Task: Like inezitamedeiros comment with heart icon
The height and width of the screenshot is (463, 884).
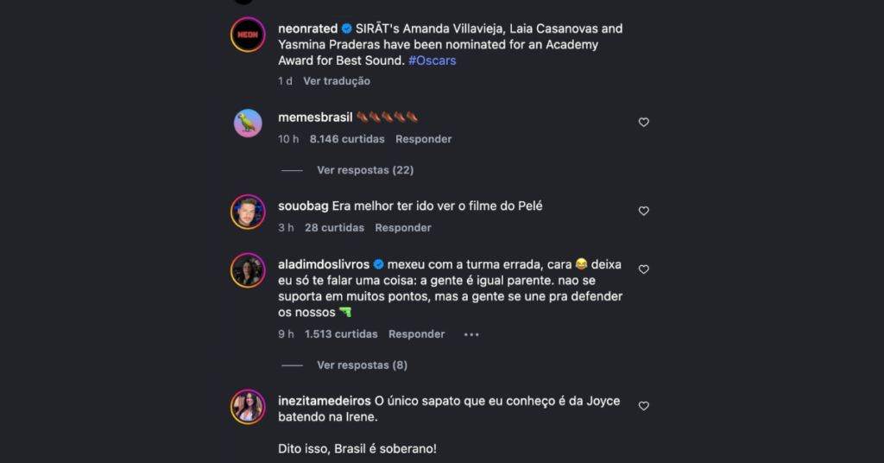Action: click(643, 406)
